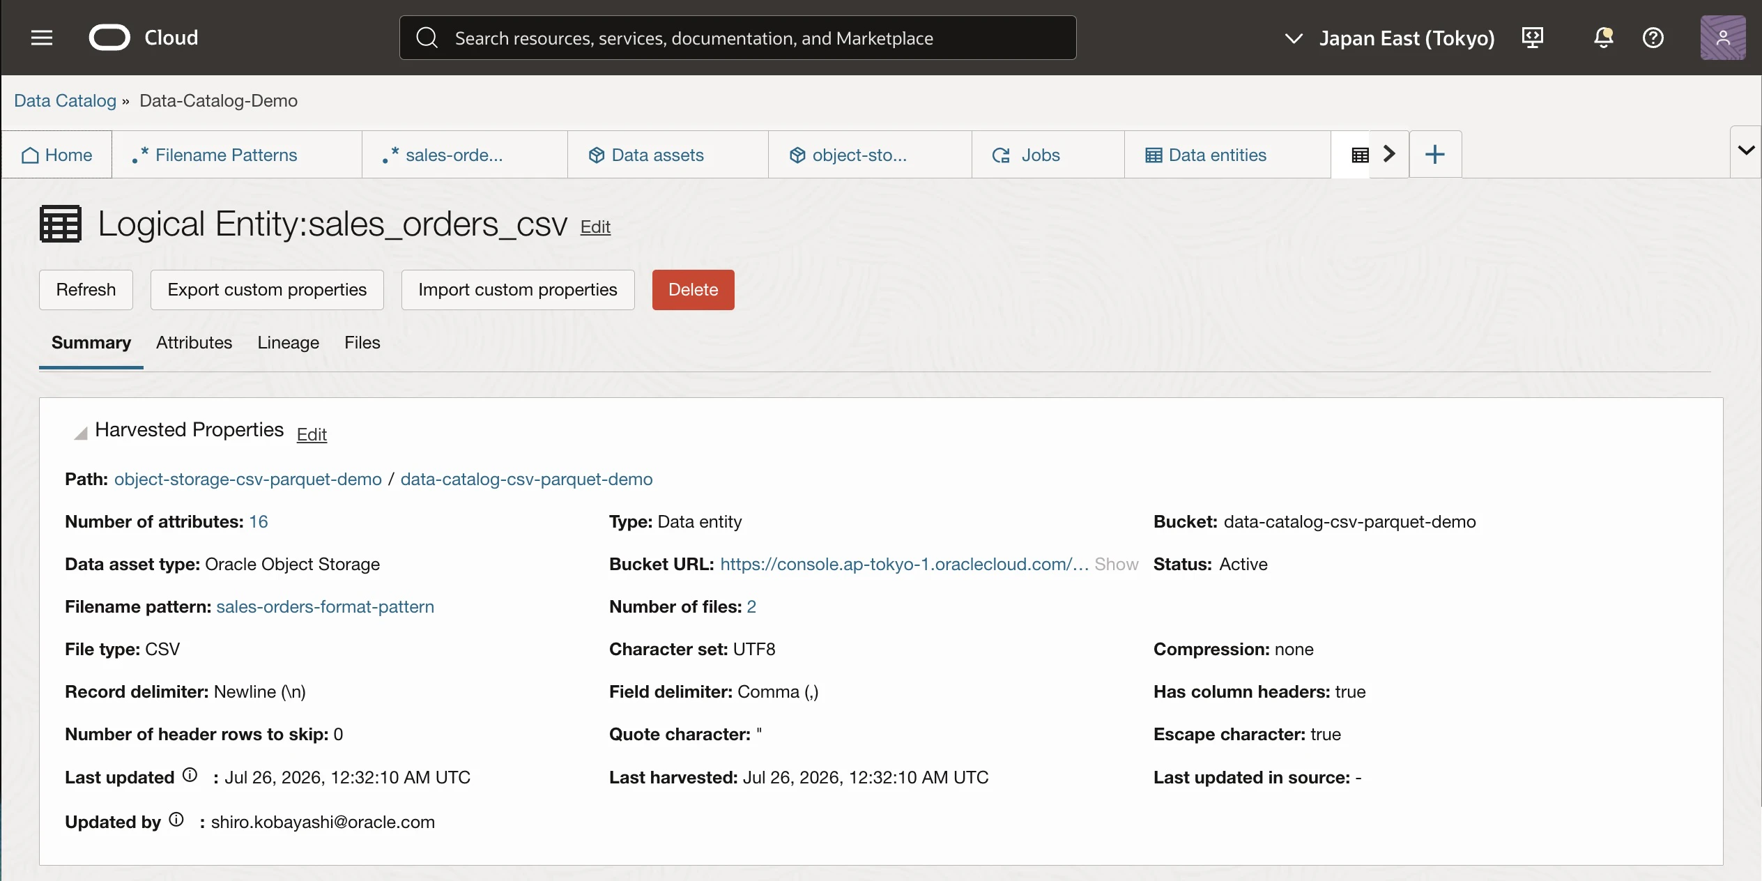This screenshot has width=1762, height=881.
Task: Click Import custom properties button
Action: tap(518, 289)
